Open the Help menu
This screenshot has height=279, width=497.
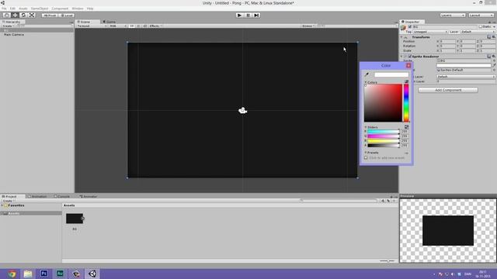coord(90,9)
